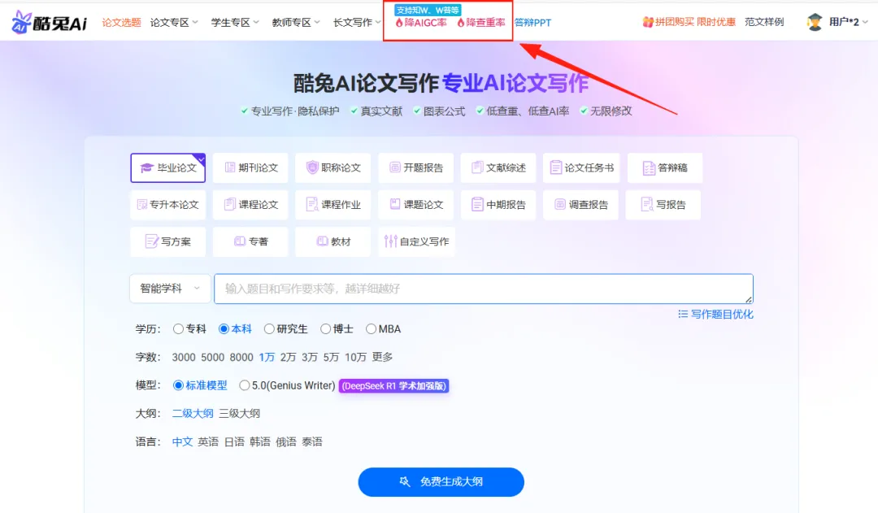Click the shield icon beside 职称论文
The height and width of the screenshot is (513, 878).
point(312,167)
